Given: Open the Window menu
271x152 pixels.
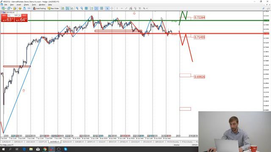Looking at the screenshot, I should pyautogui.click(x=42, y=5).
